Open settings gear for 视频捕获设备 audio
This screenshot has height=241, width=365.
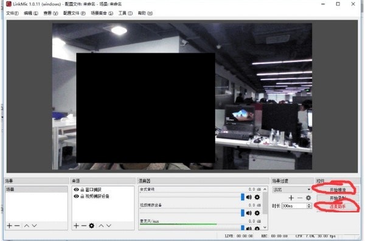257,213
